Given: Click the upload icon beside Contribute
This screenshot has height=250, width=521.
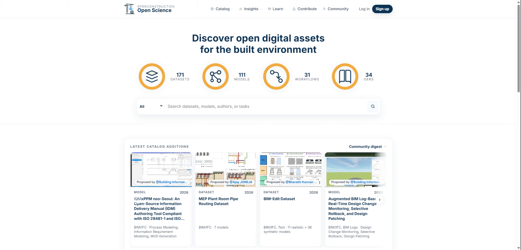Looking at the screenshot, I should pyautogui.click(x=294, y=9).
